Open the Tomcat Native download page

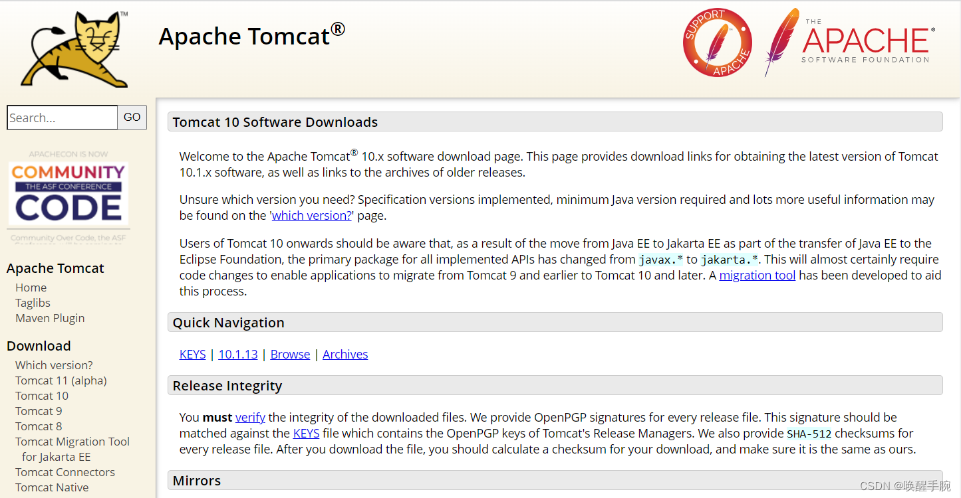(x=51, y=487)
